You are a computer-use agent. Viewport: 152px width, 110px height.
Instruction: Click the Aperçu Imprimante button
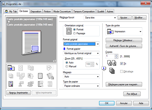19,93
